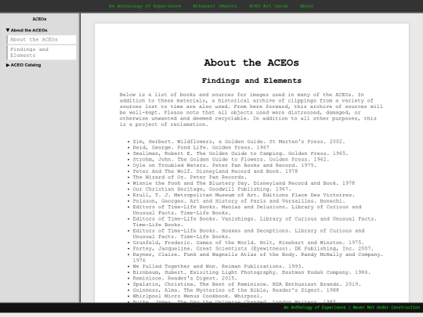
Task: Click the Zim, Herbert Wildflowers list entry
Action: coord(239,142)
